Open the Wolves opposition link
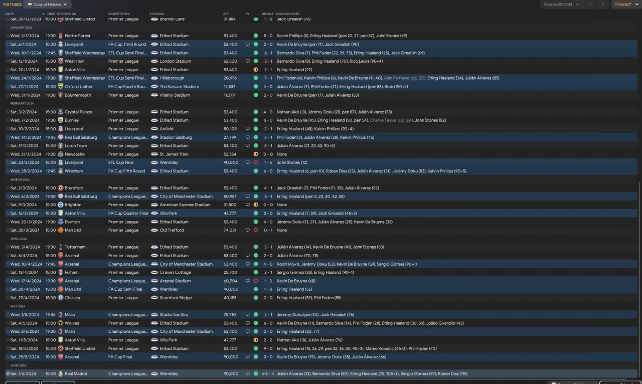 (x=72, y=323)
